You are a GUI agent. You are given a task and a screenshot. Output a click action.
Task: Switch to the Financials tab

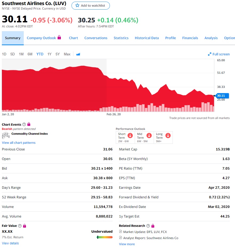[x=190, y=38]
